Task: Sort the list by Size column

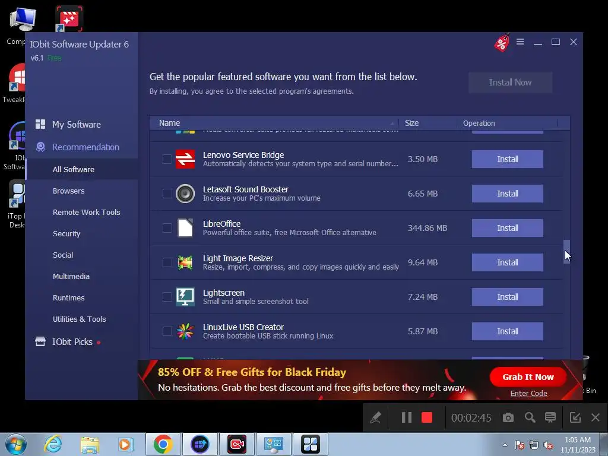Action: click(x=428, y=123)
